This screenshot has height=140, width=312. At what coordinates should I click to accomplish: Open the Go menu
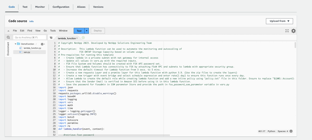45,30
